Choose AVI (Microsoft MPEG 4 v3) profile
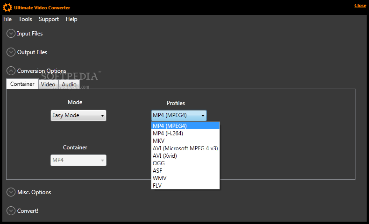369x224 pixels. tap(185, 148)
